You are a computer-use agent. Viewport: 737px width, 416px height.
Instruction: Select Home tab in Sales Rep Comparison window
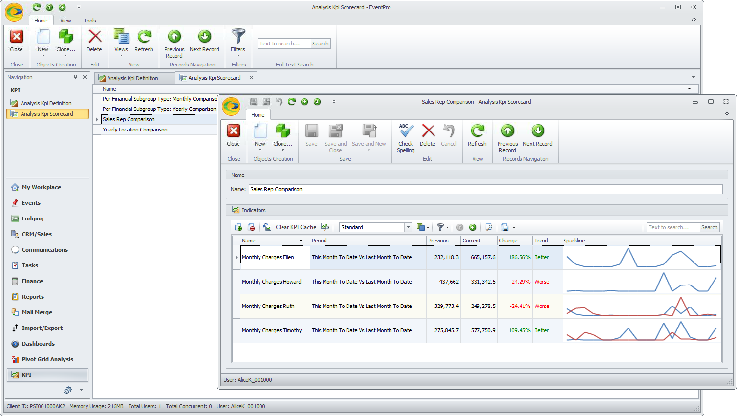[x=258, y=115]
